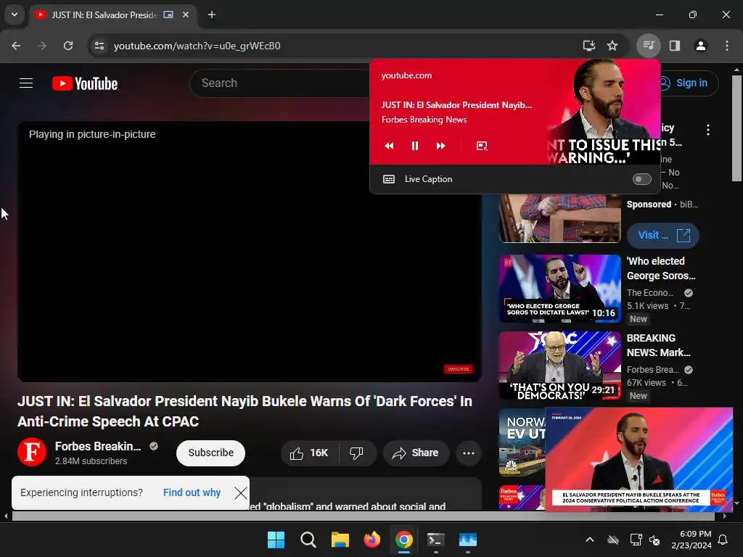This screenshot has height=557, width=743.
Task: Like the video with 16K likes
Action: click(310, 453)
